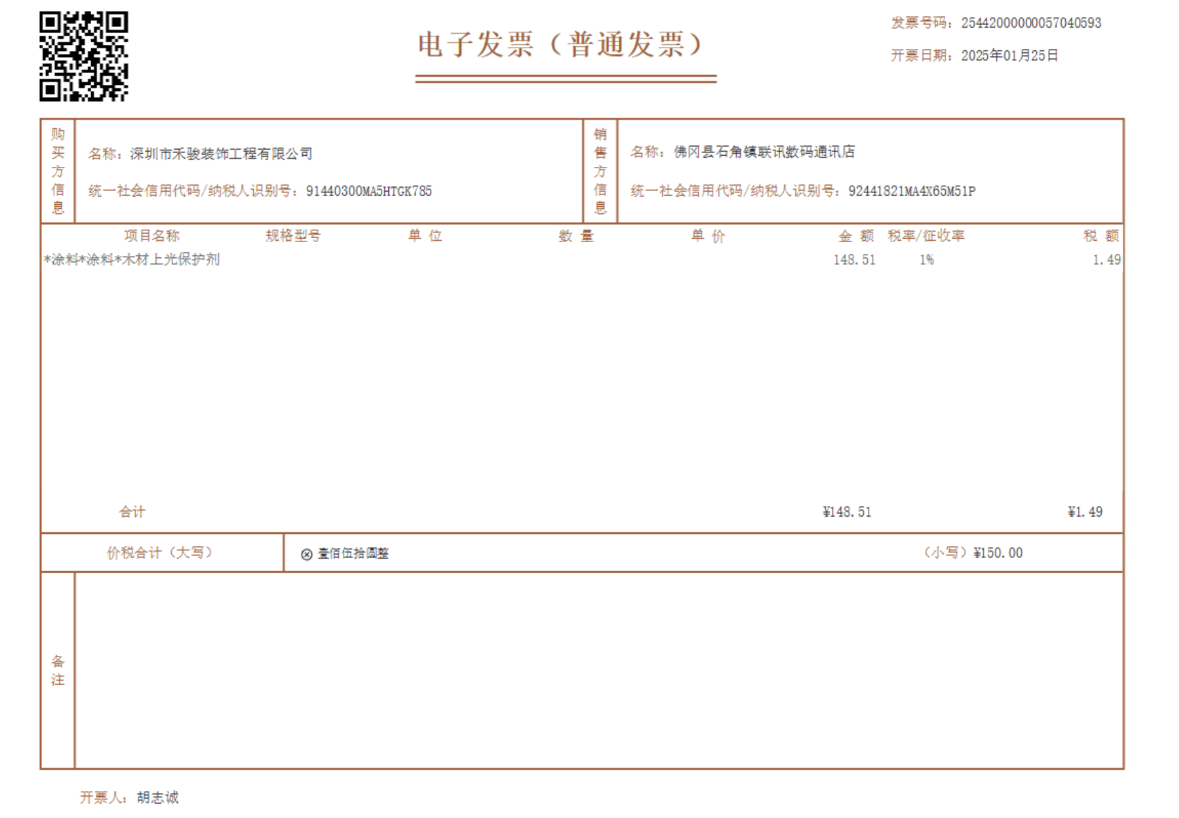Select the 1% tax rate value

pos(927,260)
